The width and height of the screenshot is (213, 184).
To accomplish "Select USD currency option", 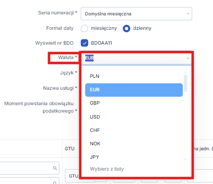I will (134, 117).
